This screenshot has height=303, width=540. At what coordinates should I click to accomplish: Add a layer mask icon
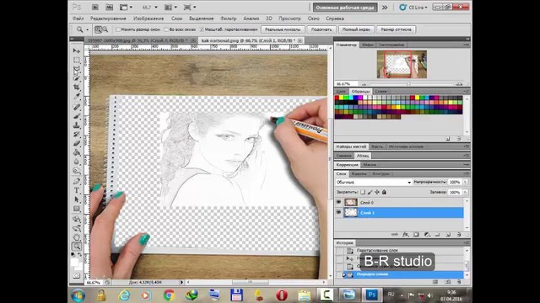click(416, 235)
